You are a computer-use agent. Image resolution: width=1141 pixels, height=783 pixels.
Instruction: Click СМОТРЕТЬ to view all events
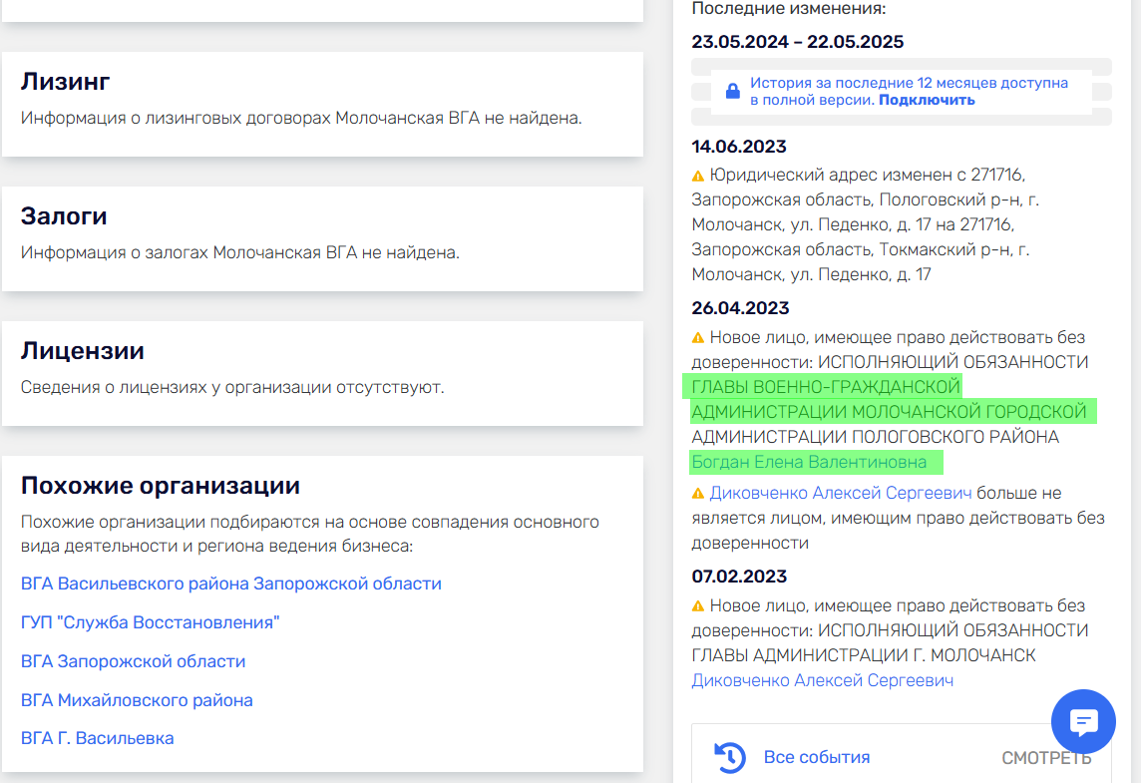coord(1044,758)
